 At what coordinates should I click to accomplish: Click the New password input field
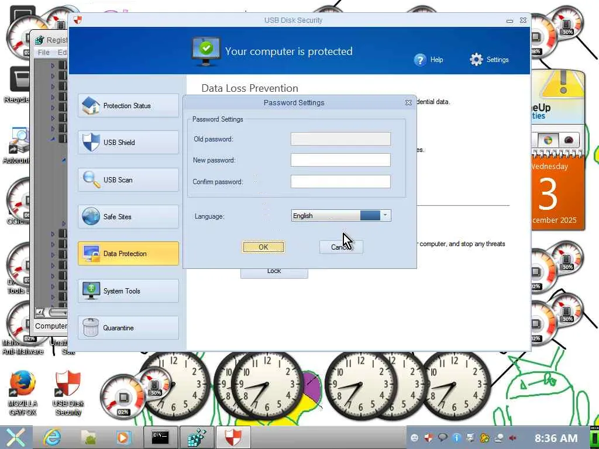pyautogui.click(x=340, y=160)
